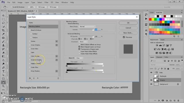Select the Horizontal Type tool
The image size is (184, 103).
point(3,71)
